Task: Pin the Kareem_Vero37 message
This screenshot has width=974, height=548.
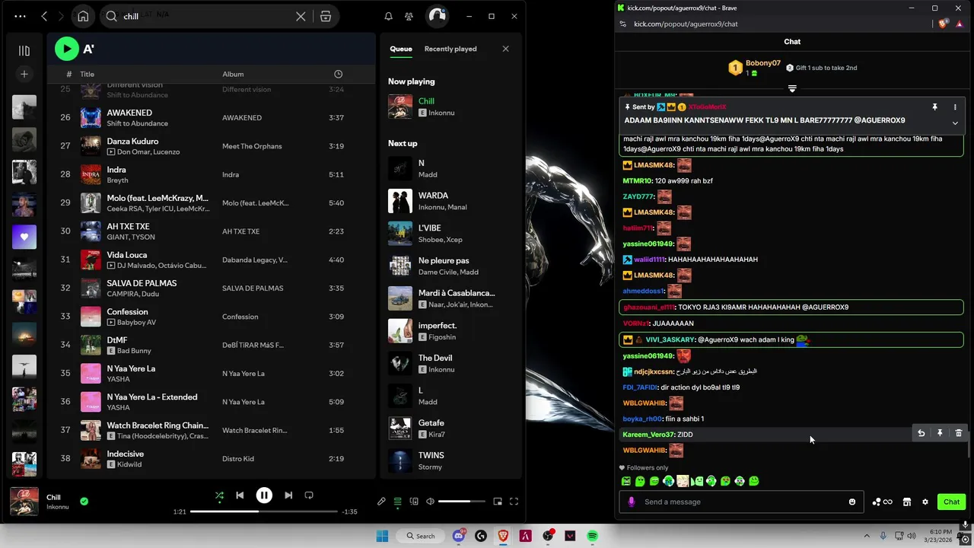Action: pos(940,433)
